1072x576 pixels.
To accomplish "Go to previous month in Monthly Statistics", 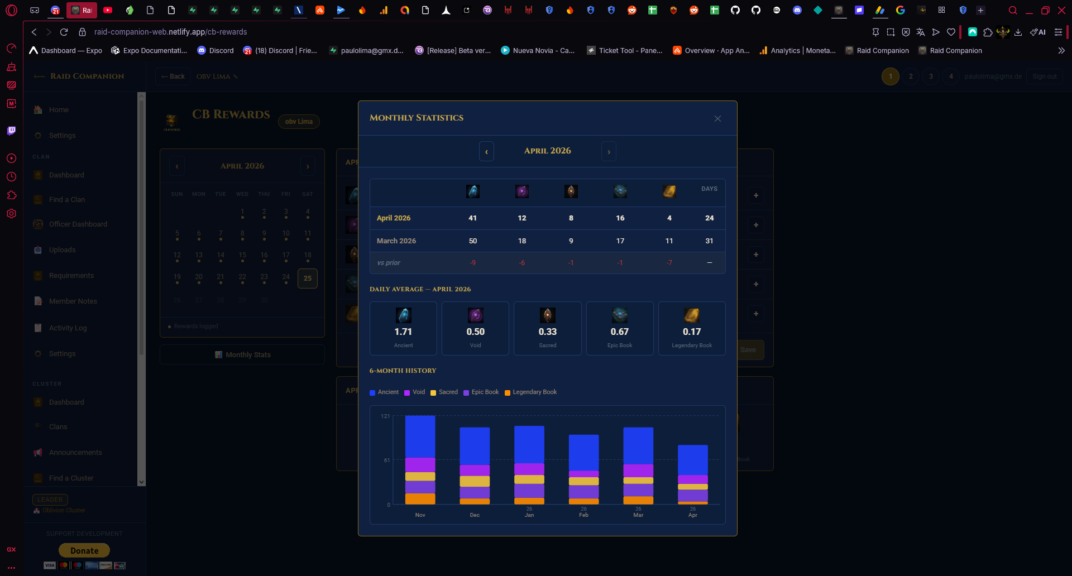I will point(486,151).
